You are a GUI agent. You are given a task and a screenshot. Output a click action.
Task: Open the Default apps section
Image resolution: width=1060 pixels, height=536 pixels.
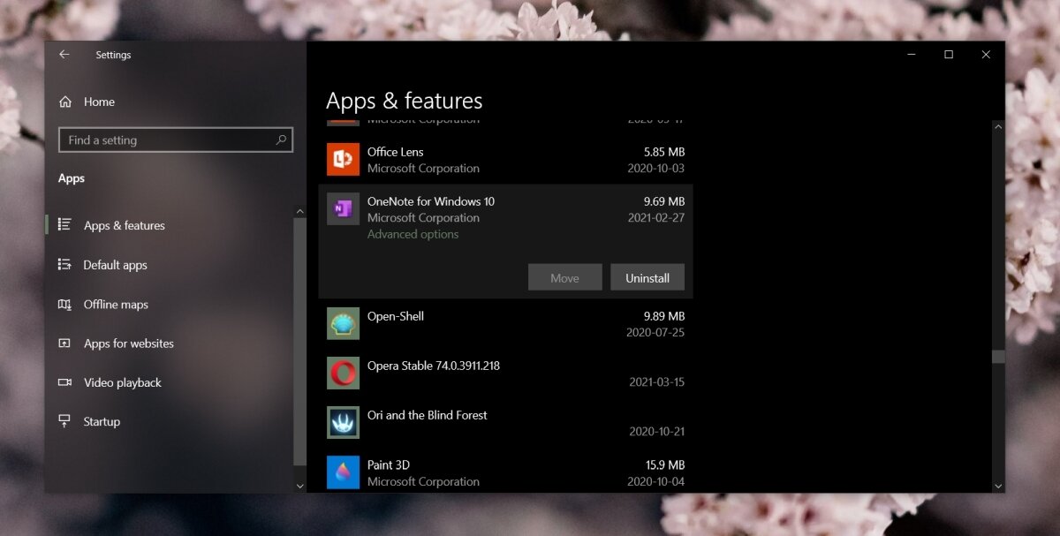point(115,265)
